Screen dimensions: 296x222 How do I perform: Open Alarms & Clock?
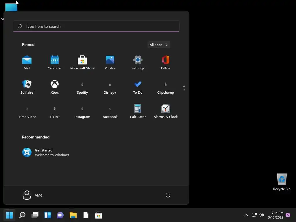tap(166, 112)
